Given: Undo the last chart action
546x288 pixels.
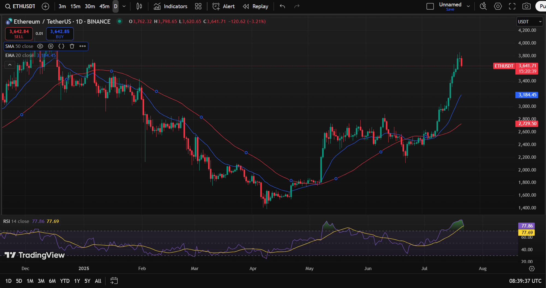Looking at the screenshot, I should coord(283,6).
